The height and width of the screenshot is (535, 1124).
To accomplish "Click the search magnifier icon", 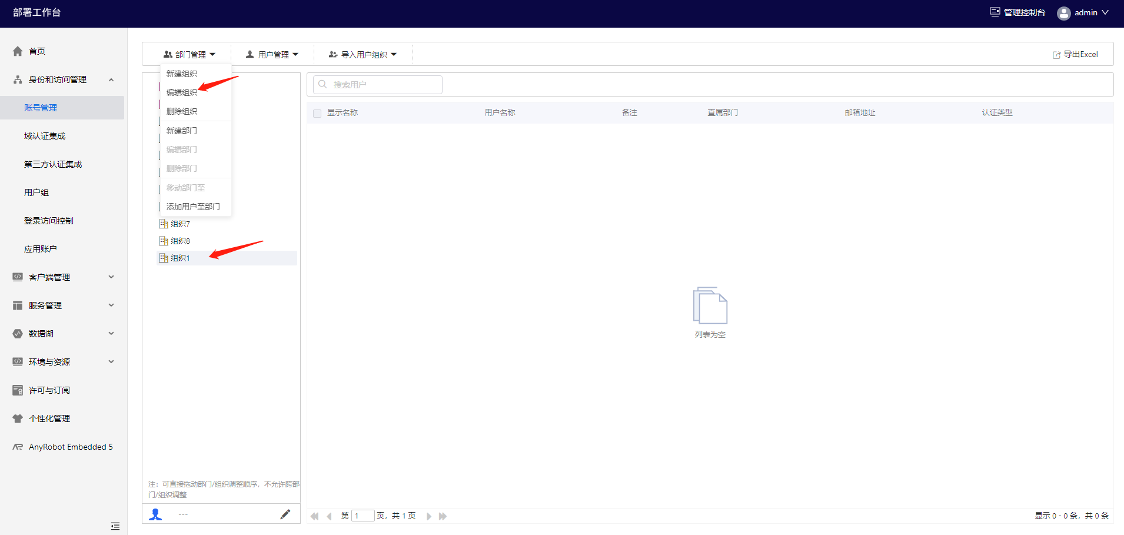I will point(322,84).
